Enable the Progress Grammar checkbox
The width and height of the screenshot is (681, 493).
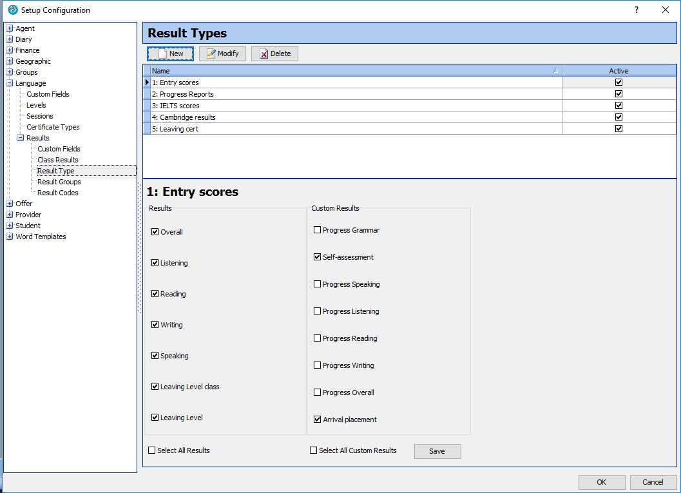click(x=317, y=230)
